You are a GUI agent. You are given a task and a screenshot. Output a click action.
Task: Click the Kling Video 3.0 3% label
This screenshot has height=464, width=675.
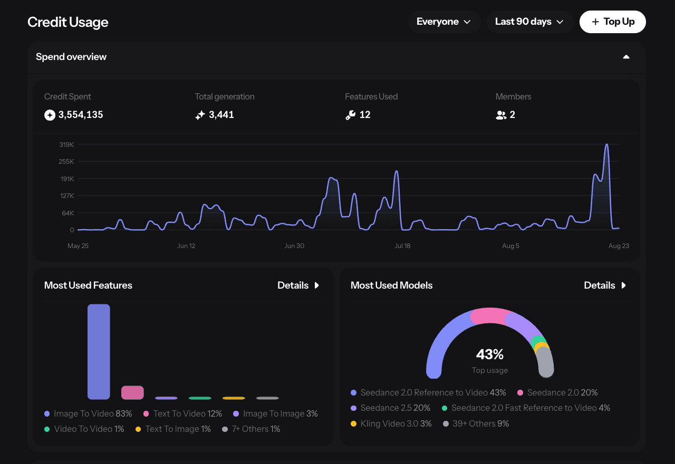click(396, 424)
